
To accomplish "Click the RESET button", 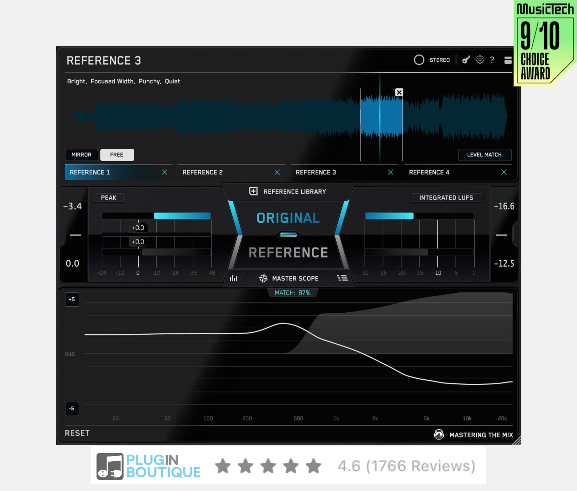I will (77, 433).
